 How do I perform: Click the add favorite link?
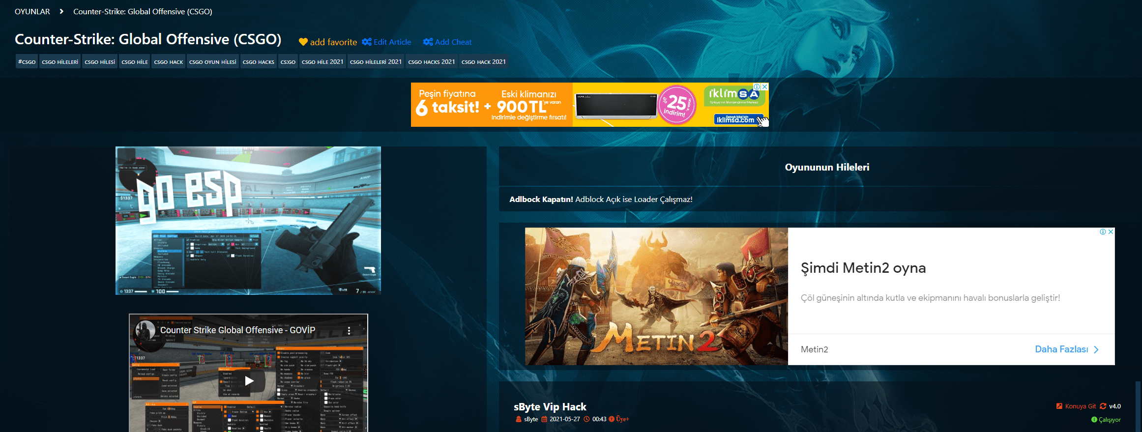(x=333, y=42)
